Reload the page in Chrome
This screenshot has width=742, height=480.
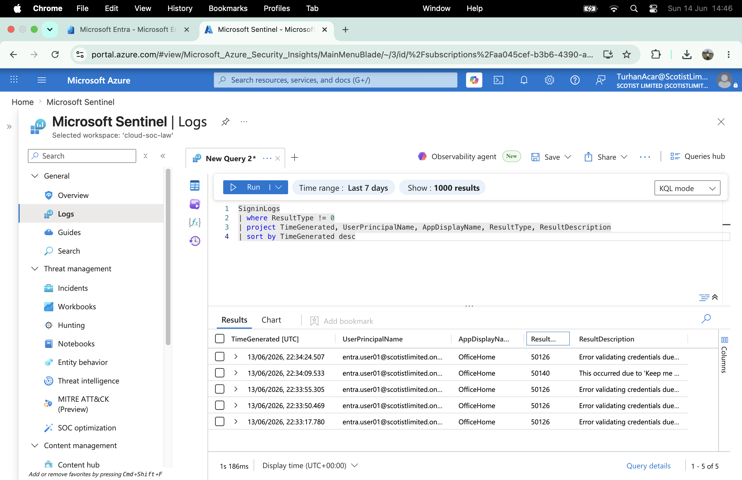click(55, 54)
